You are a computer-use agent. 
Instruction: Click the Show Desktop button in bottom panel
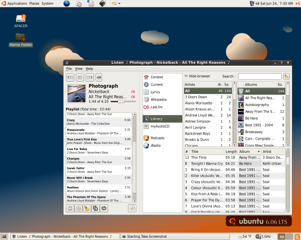pyautogui.click(x=4, y=237)
